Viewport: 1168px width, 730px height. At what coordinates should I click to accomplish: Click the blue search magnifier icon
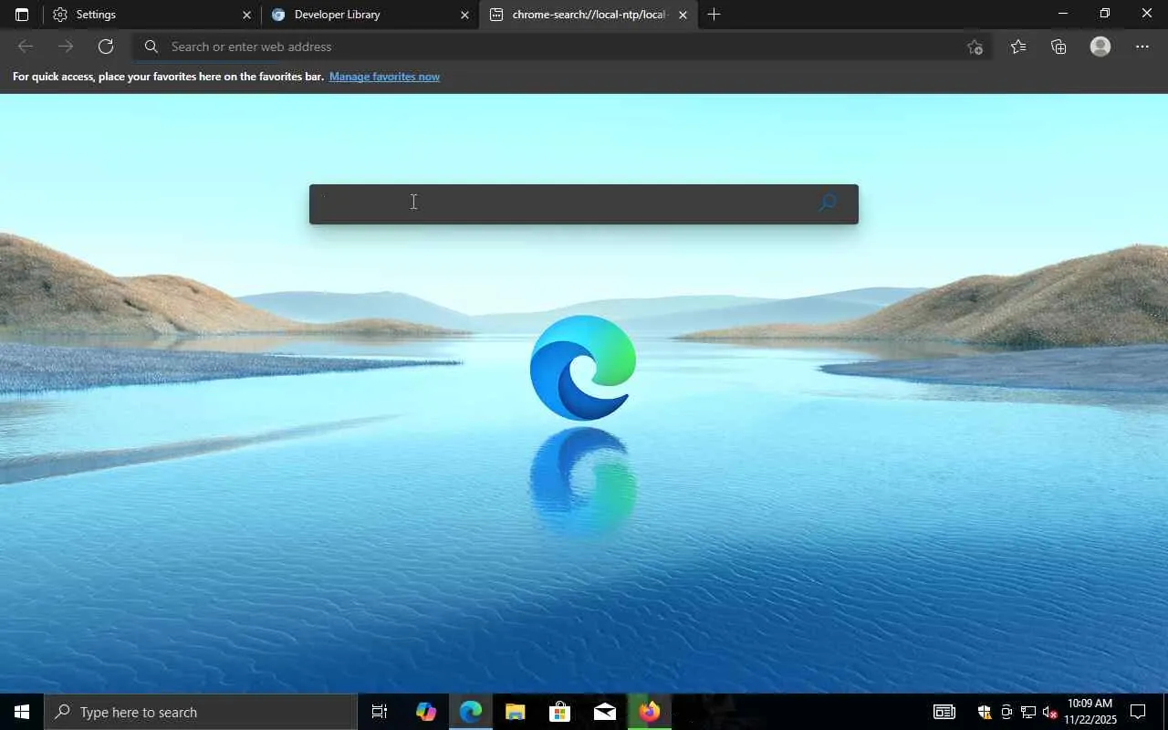827,203
